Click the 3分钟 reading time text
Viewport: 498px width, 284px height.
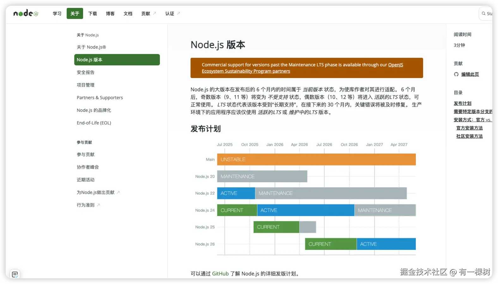[x=459, y=45]
